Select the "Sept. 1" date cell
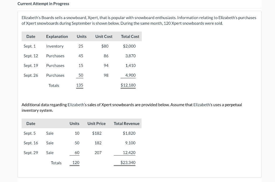This screenshot has height=182, width=275. coord(30,46)
